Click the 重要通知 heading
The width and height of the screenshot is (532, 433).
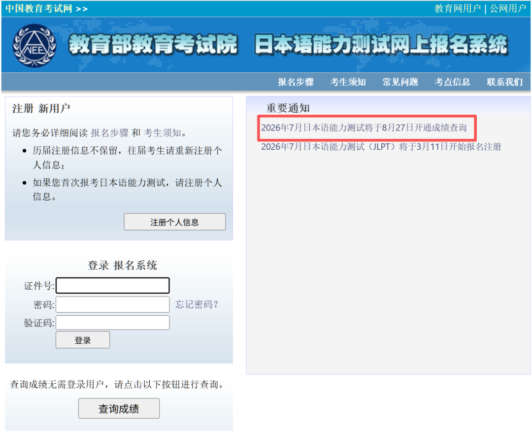[x=288, y=108]
